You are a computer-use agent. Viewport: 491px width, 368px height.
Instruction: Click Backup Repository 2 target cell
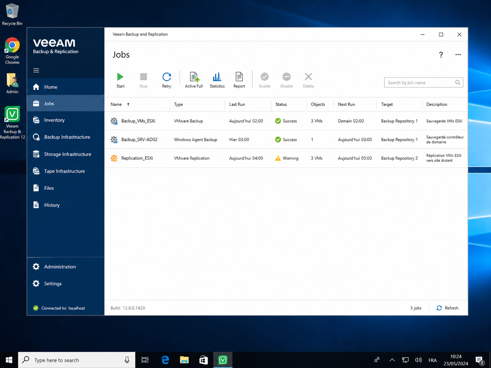pyautogui.click(x=399, y=158)
